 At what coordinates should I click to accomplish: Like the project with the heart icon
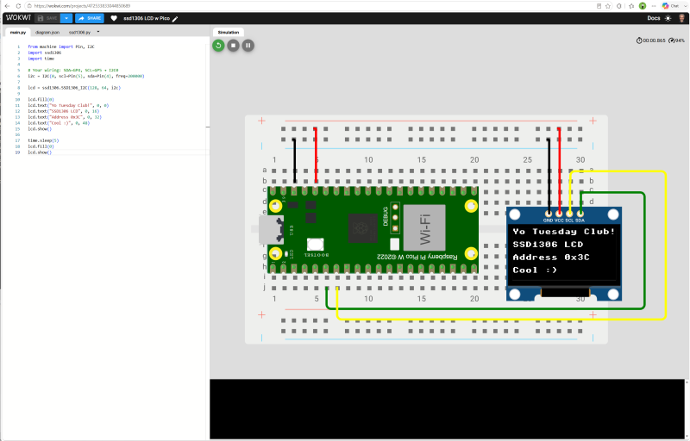114,18
